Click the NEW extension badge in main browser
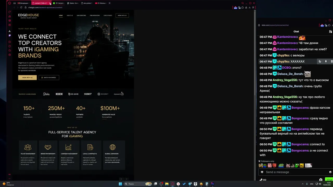The width and height of the screenshot is (333, 187). 235,8
